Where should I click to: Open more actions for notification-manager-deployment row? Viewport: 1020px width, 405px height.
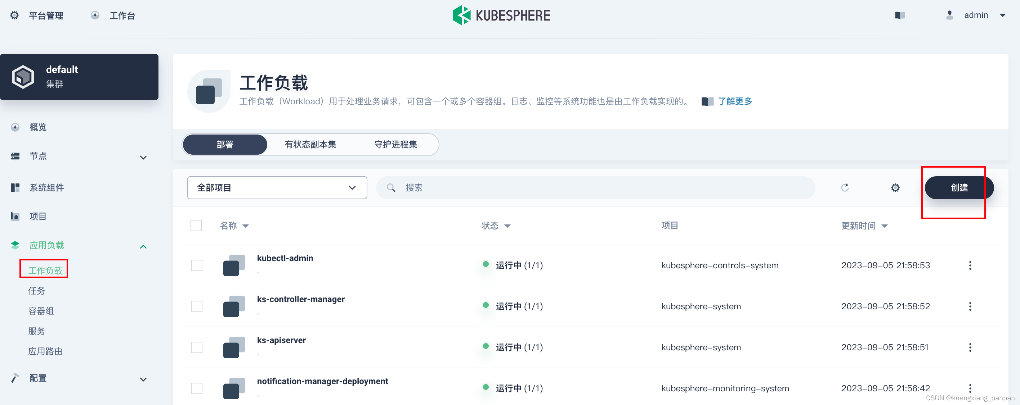coord(970,388)
